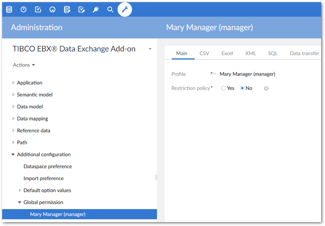Open the database stack icon in top bar
325x226 pixels.
click(9, 9)
